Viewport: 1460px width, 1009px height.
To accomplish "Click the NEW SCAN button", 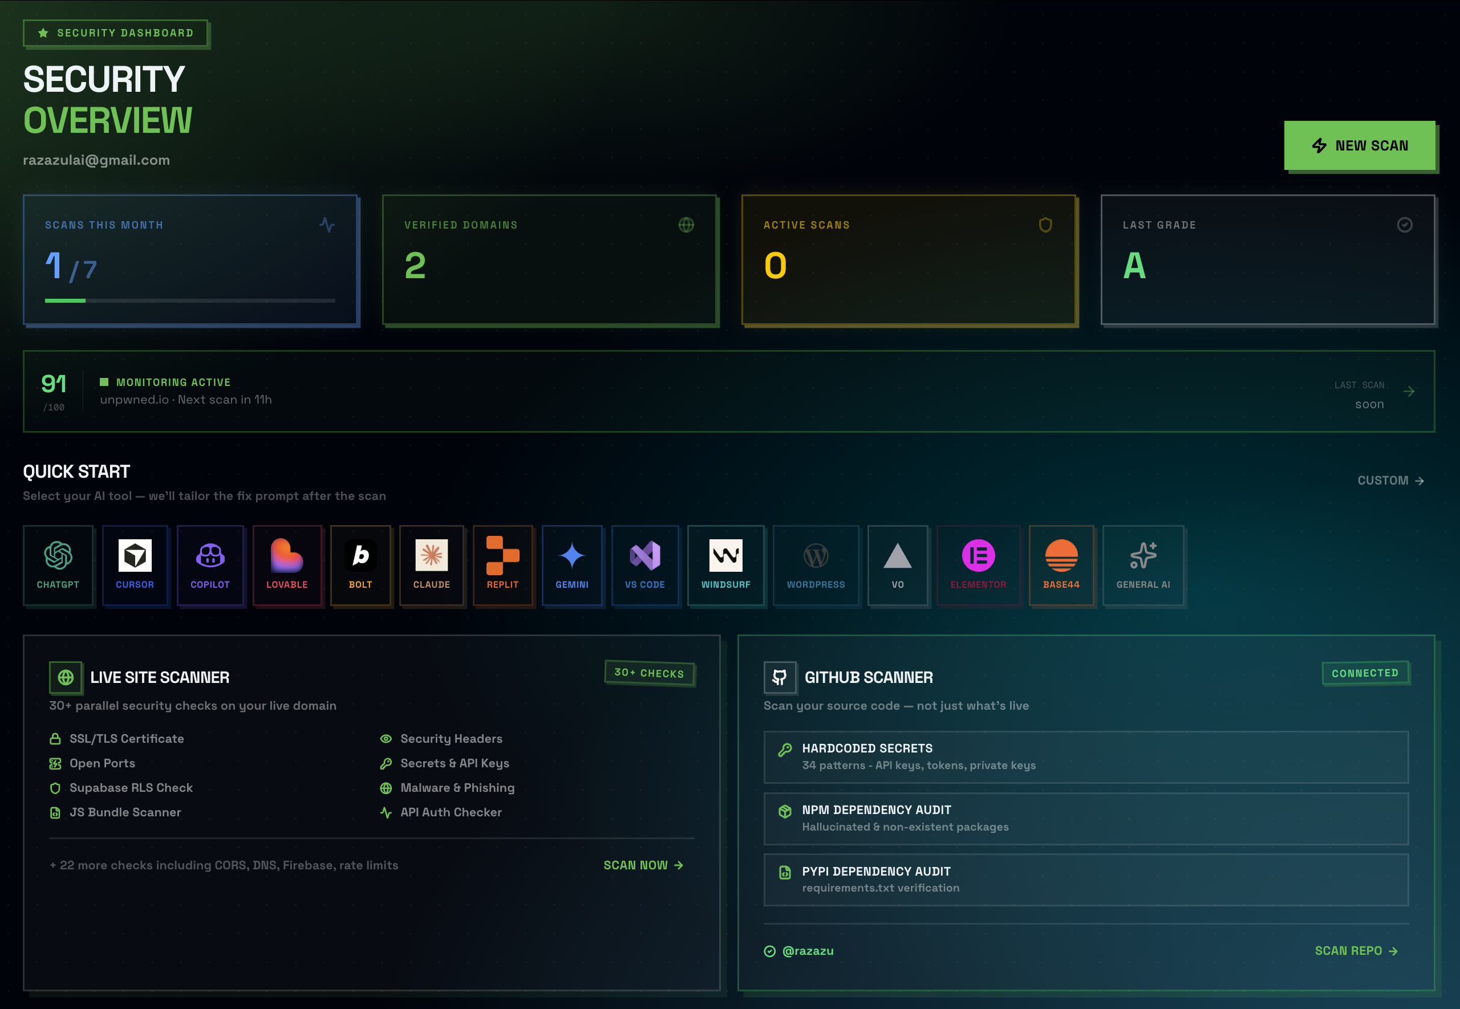I will point(1360,145).
